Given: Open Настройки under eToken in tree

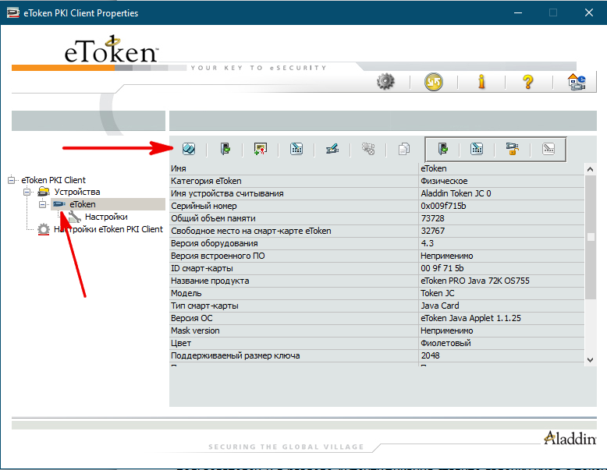Looking at the screenshot, I should point(106,217).
